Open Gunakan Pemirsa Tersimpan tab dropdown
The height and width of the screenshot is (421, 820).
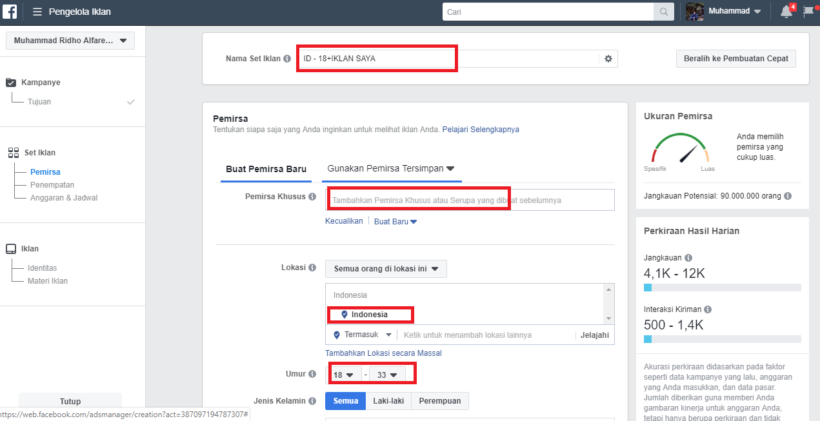(391, 169)
